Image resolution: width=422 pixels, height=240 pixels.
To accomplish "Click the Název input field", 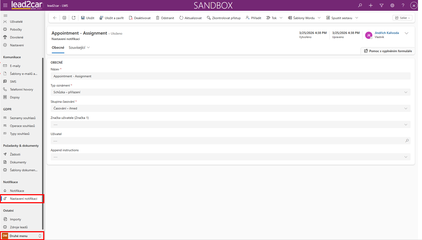I will [x=230, y=76].
